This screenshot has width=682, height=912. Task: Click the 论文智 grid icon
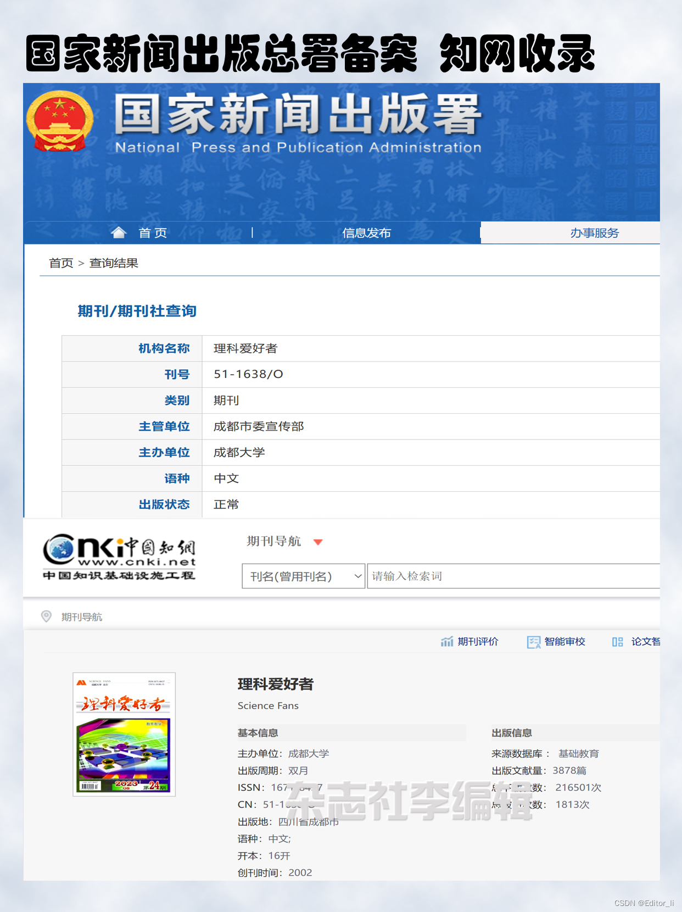618,642
